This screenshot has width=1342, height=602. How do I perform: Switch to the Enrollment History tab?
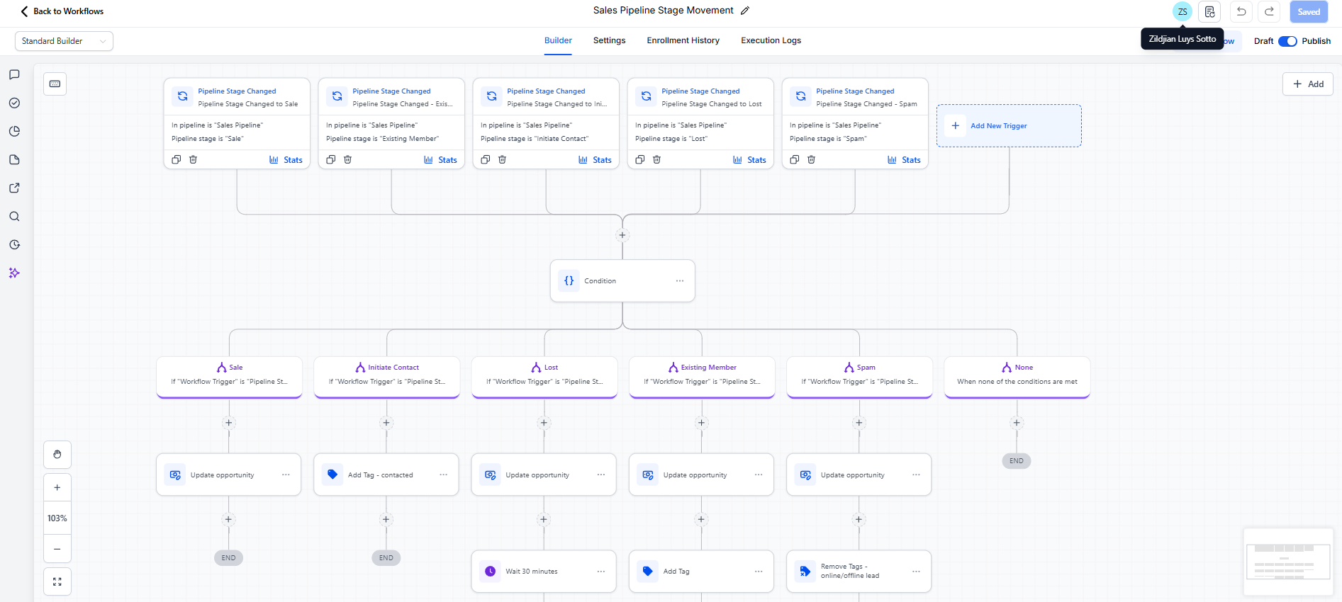[x=683, y=40]
